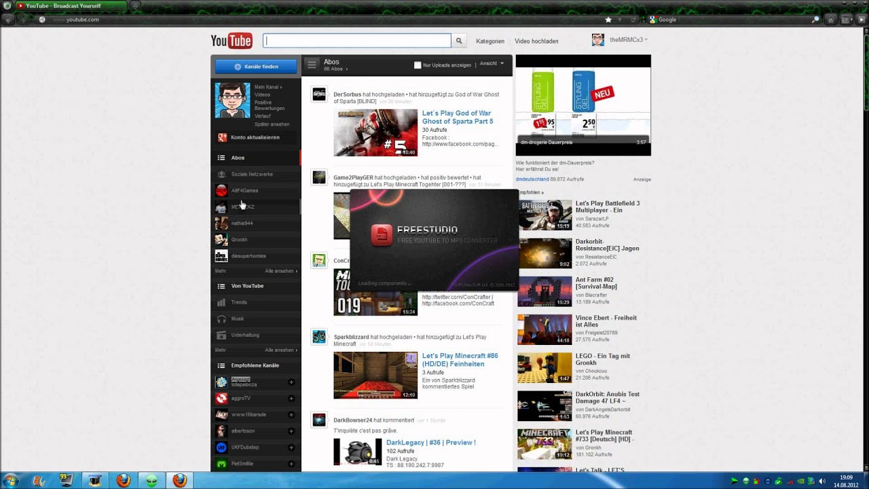Click the Unterhaltung film icon
869x489 pixels.
click(x=221, y=335)
